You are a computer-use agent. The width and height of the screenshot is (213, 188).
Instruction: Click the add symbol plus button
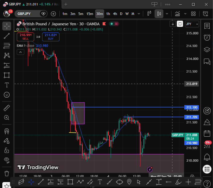tap(53, 14)
